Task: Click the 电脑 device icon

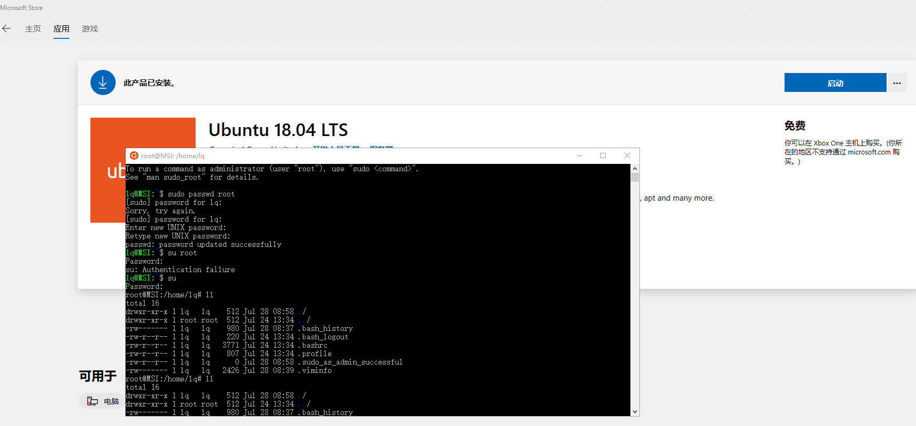Action: pos(93,401)
